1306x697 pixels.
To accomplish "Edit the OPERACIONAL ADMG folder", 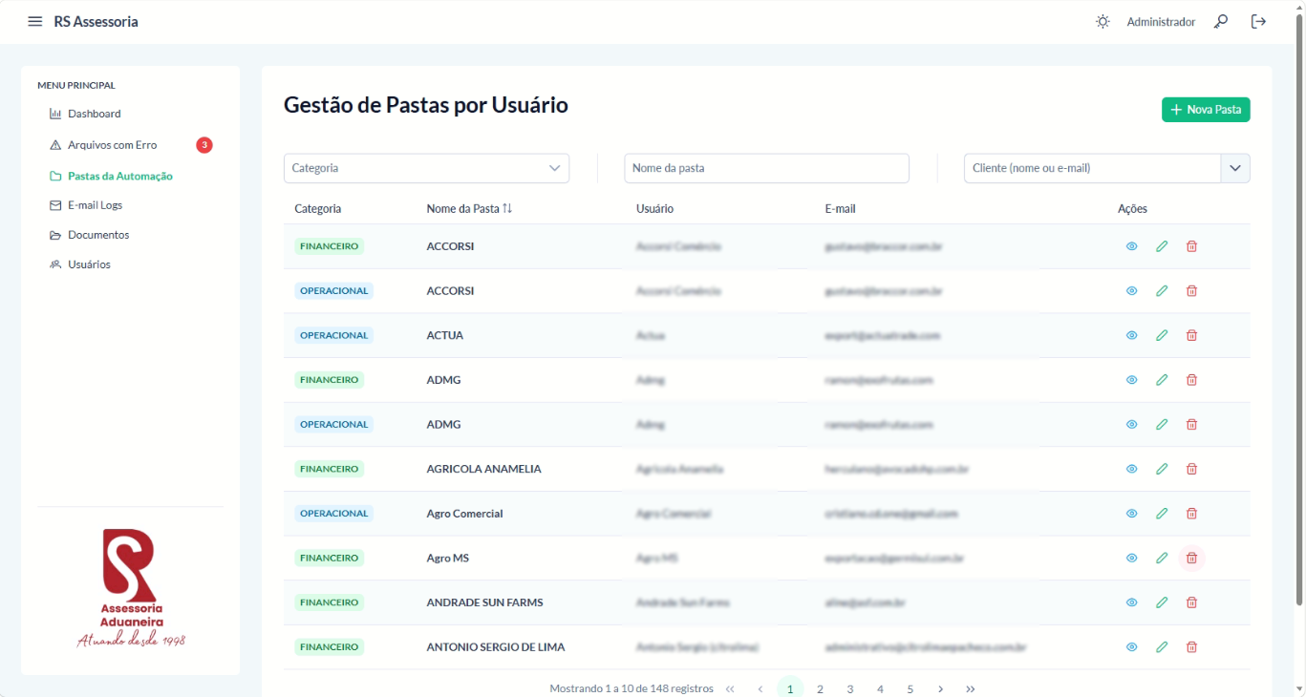I will click(x=1162, y=424).
